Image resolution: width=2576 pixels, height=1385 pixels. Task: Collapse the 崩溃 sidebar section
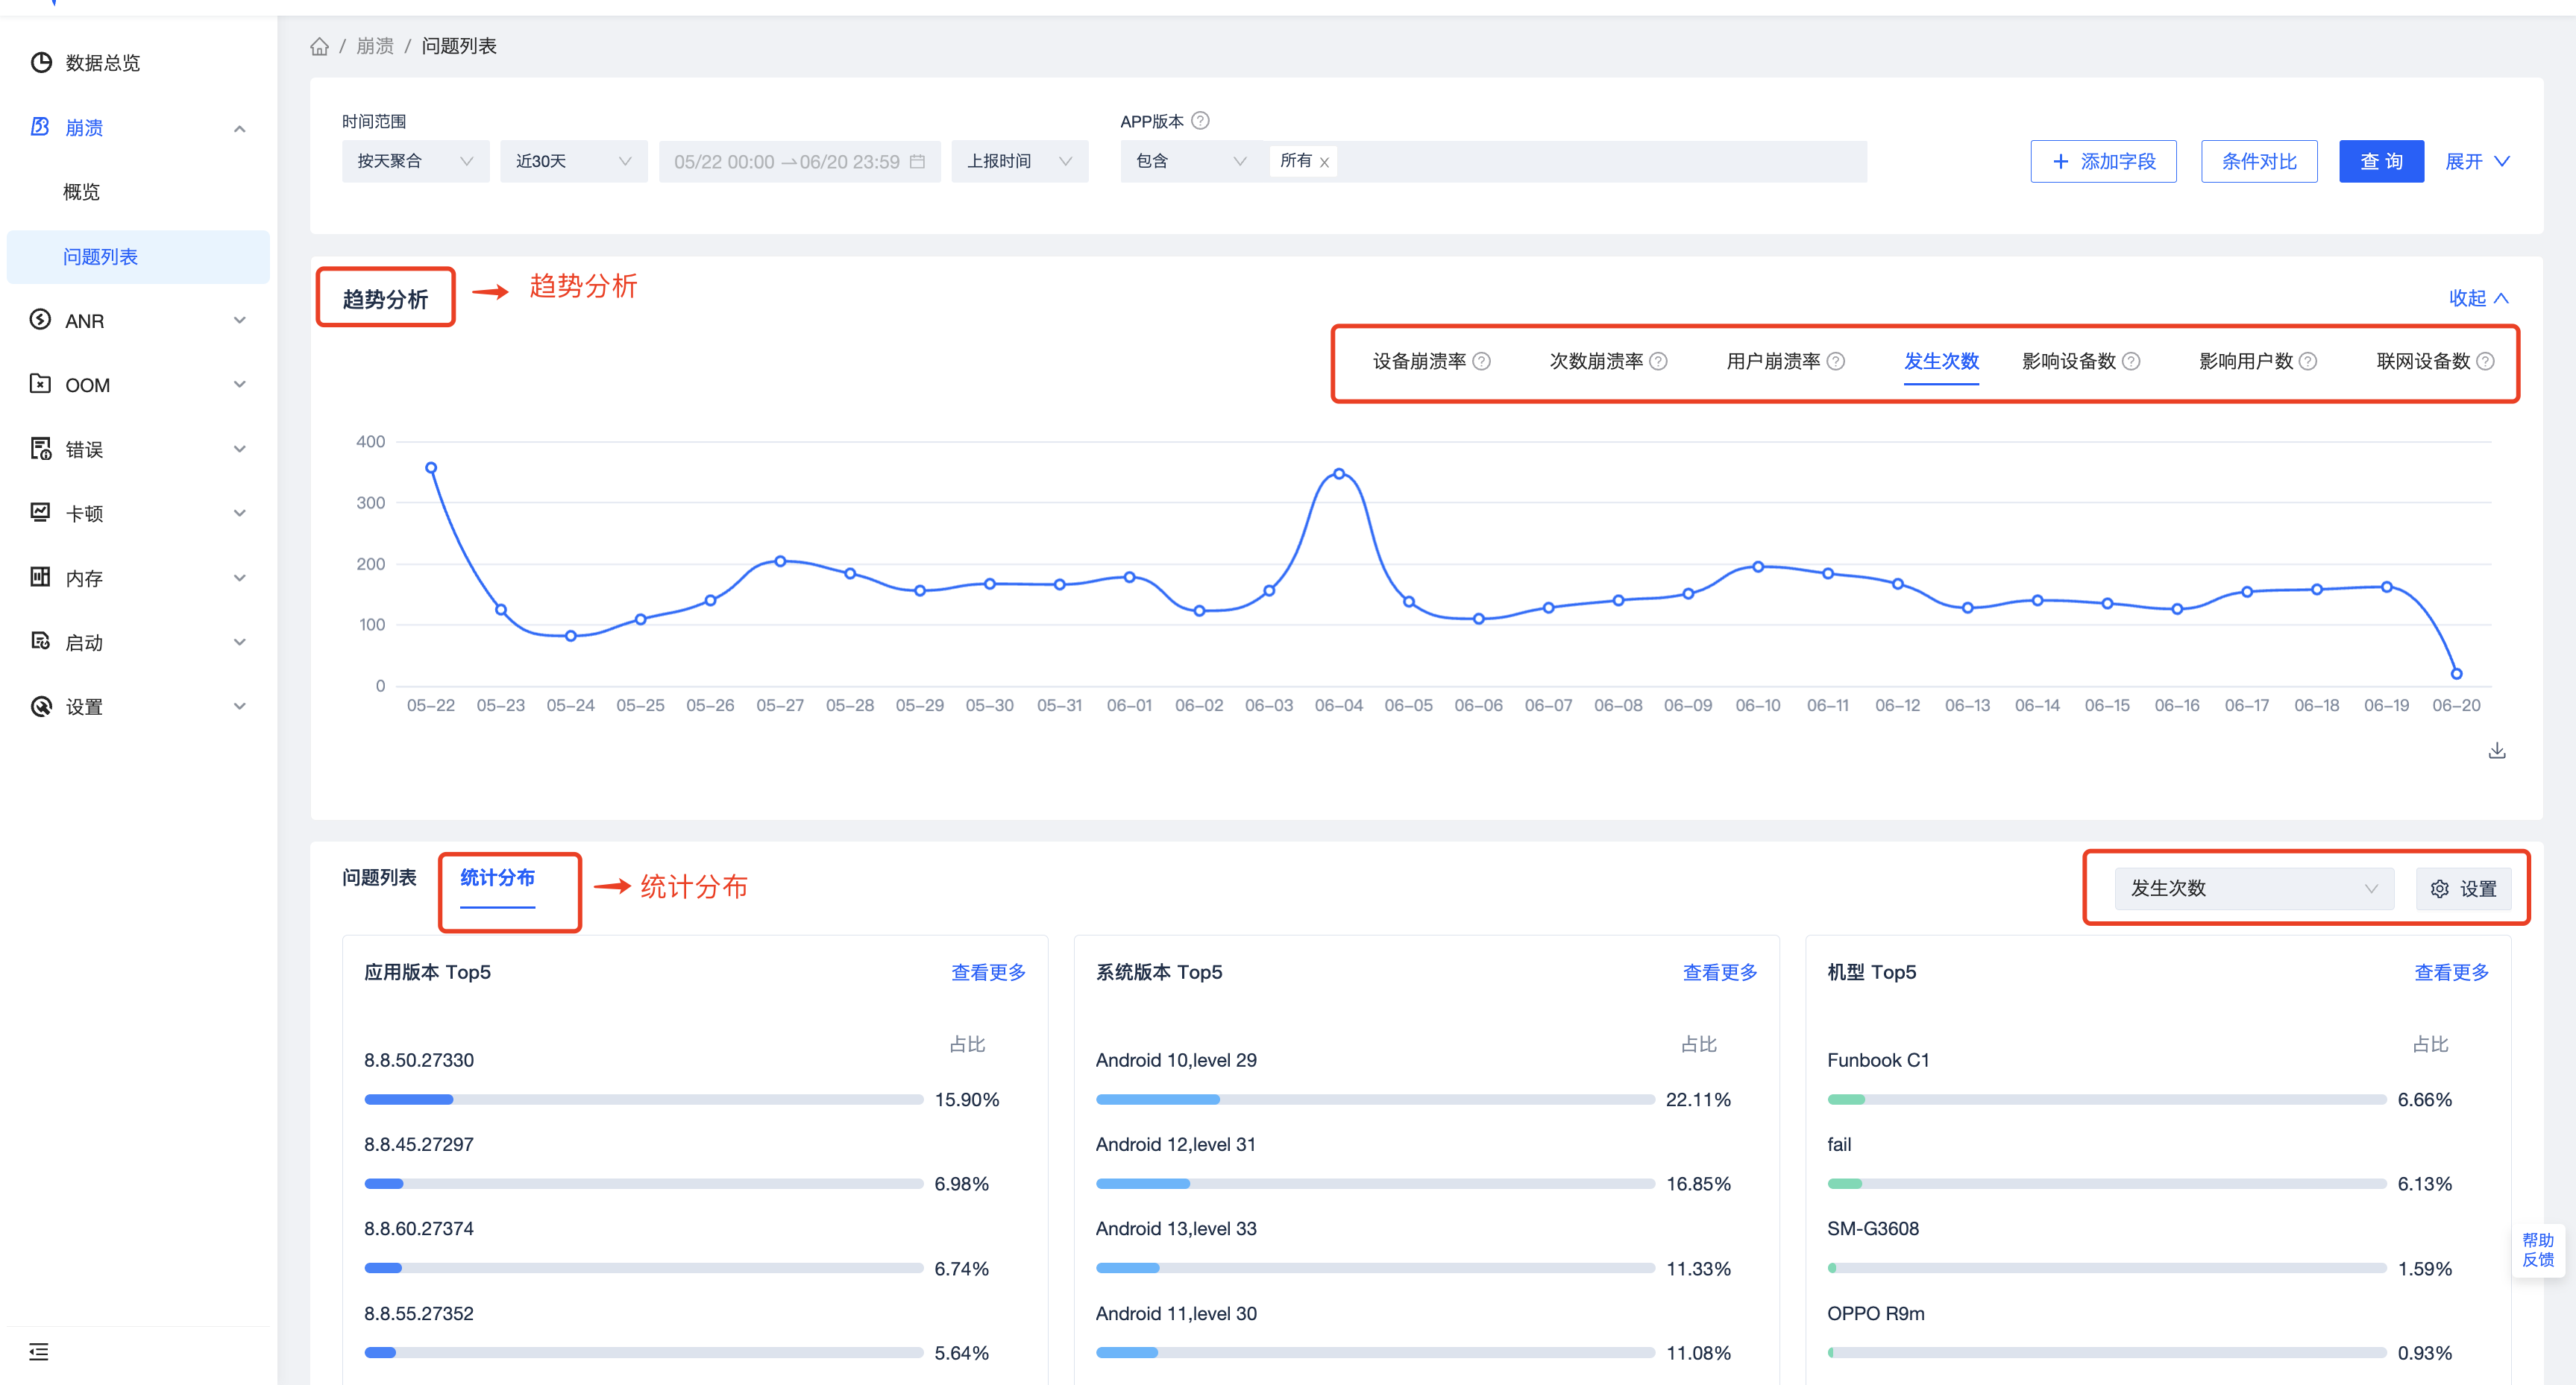click(x=240, y=128)
